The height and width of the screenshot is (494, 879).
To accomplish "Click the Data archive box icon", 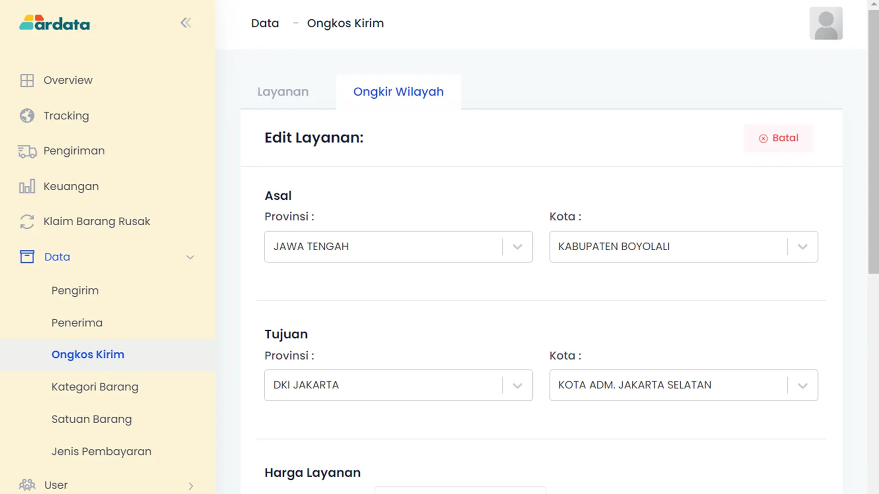I will coord(27,257).
